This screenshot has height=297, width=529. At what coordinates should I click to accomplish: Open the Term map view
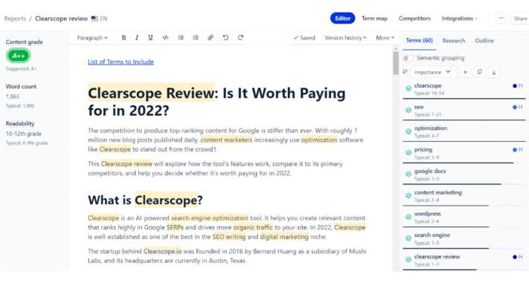pyautogui.click(x=374, y=19)
